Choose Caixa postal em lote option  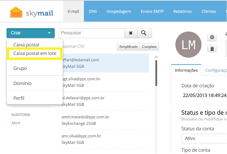coord(35,53)
